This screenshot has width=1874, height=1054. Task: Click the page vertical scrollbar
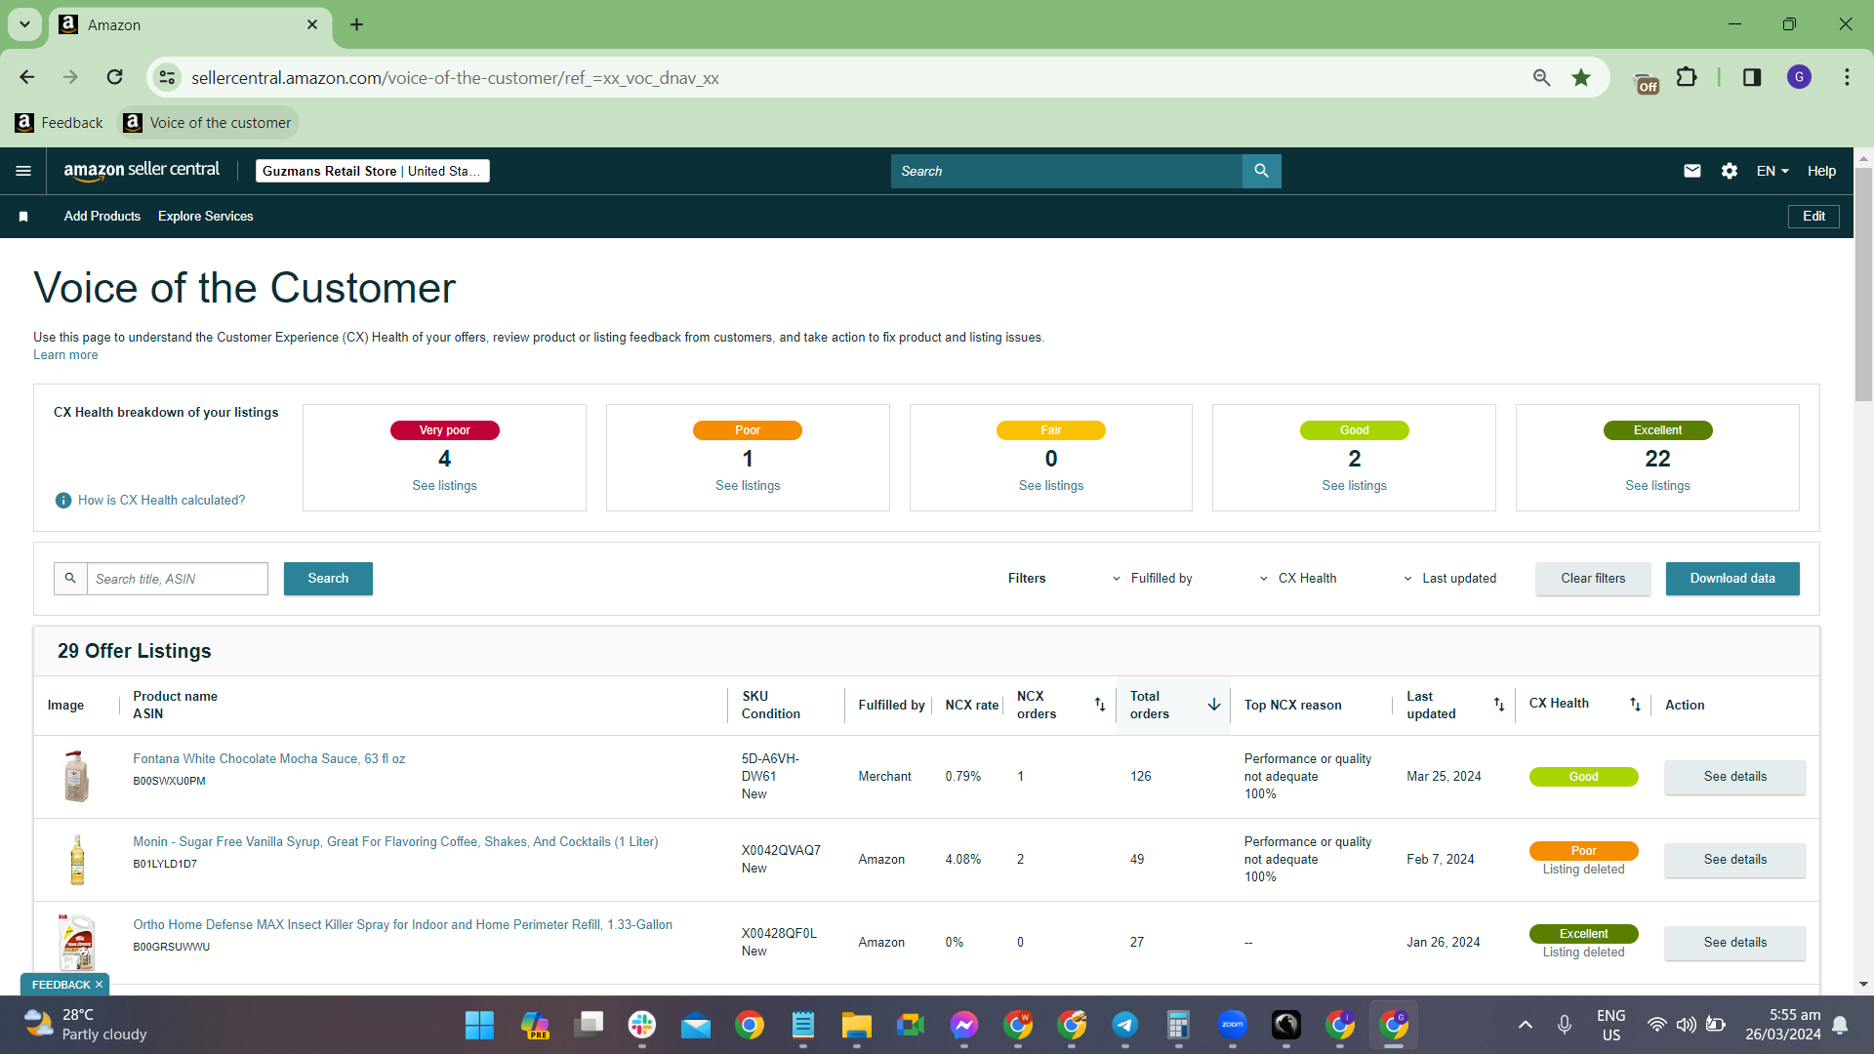(1863, 283)
